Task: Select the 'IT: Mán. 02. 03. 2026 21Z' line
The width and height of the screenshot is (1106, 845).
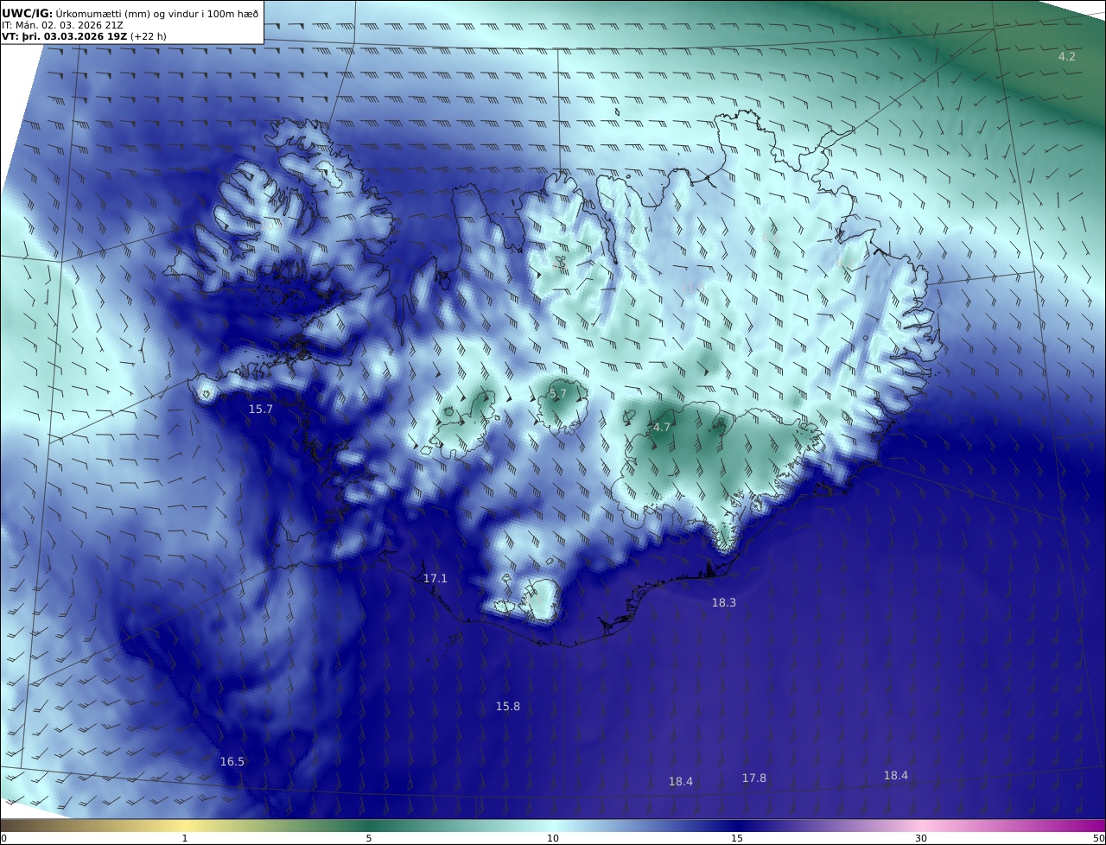Action: [62, 25]
